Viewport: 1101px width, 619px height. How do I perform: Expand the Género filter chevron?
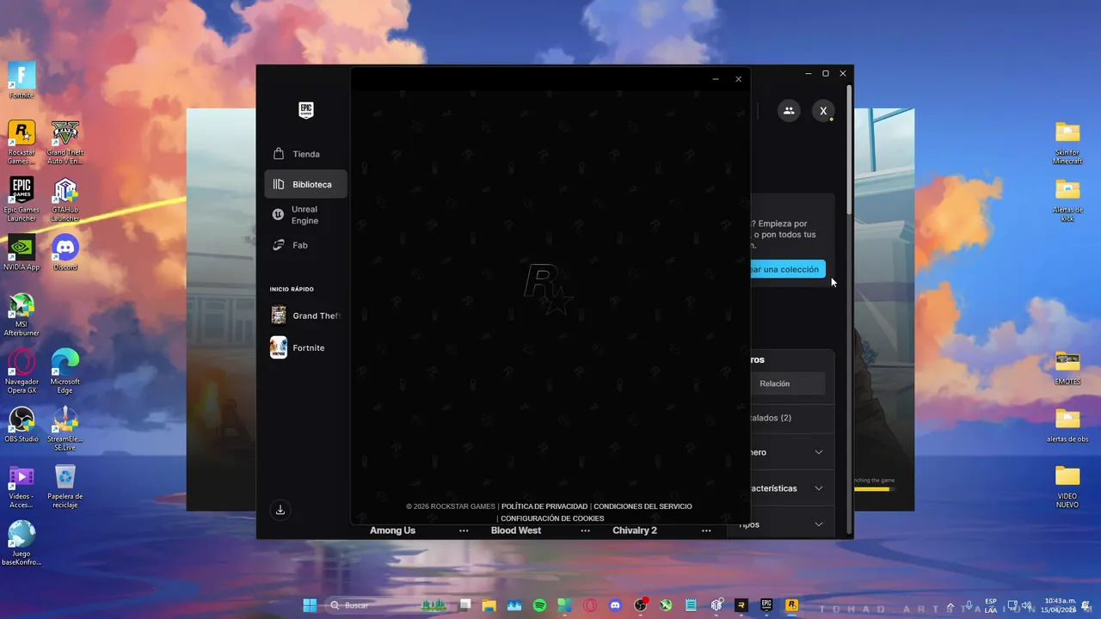click(818, 452)
